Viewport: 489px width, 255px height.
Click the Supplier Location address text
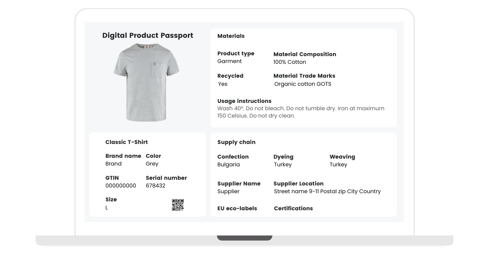pyautogui.click(x=327, y=192)
